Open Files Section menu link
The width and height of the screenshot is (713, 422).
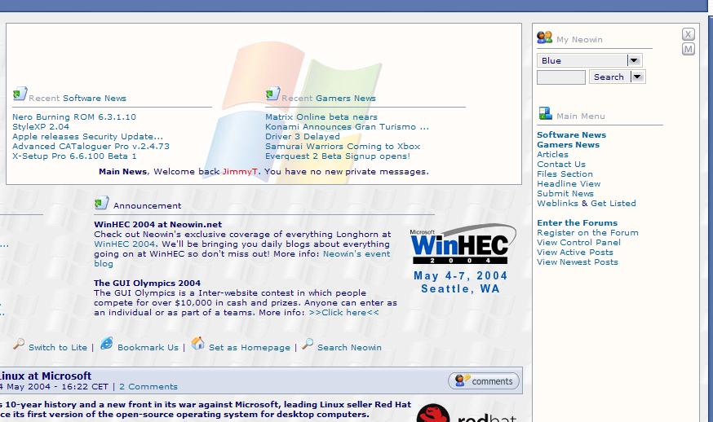tap(565, 174)
